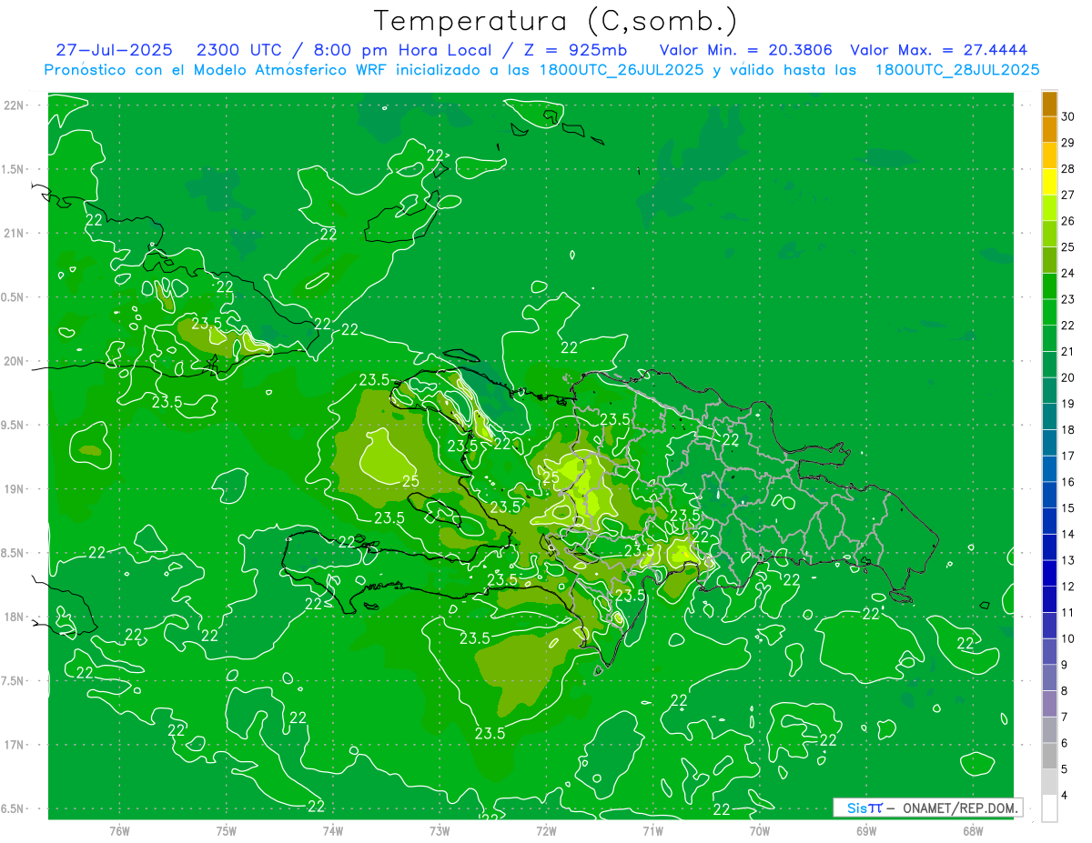Select the '20N' latitude axis label
This screenshot has width=1092, height=843.
15,362
